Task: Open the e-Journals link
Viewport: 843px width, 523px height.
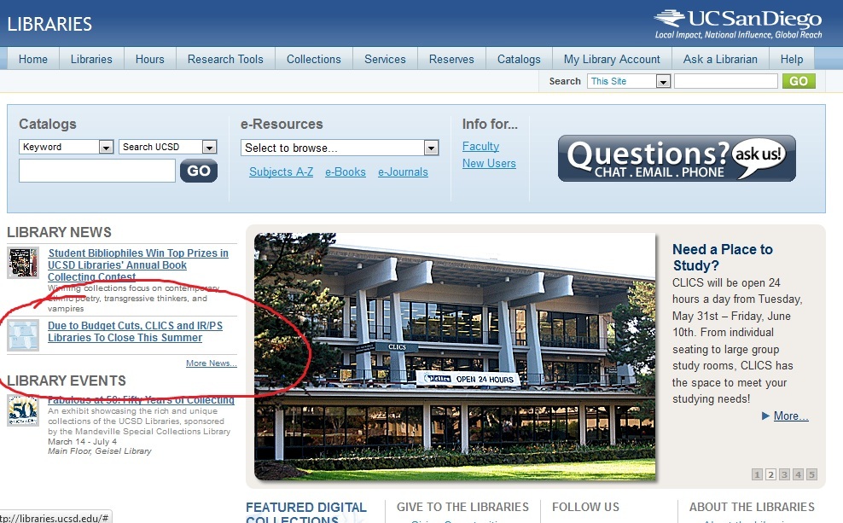Action: (403, 171)
